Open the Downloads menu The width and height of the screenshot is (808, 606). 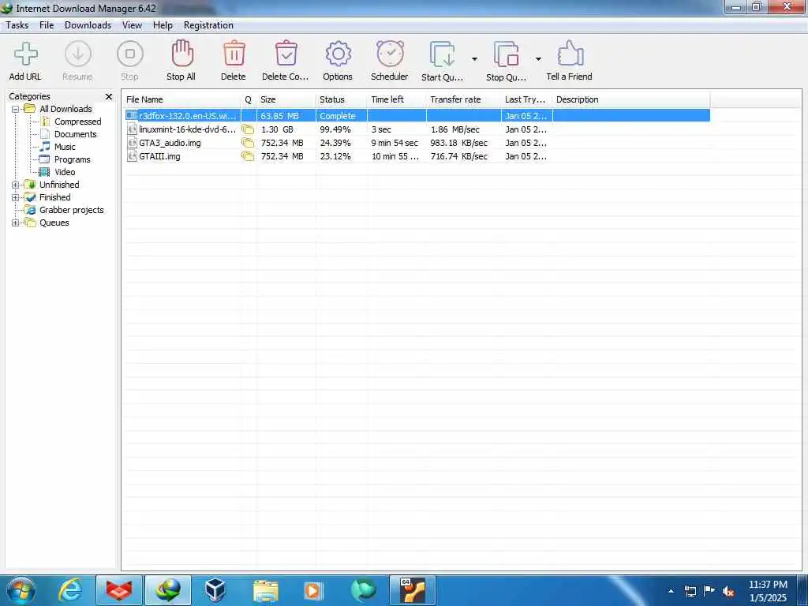(x=88, y=25)
